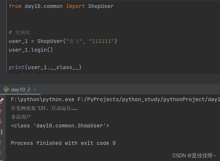This screenshot has height=161, width=220.
Task: Click 'ShopUser' in the import line
Action: click(101, 6)
